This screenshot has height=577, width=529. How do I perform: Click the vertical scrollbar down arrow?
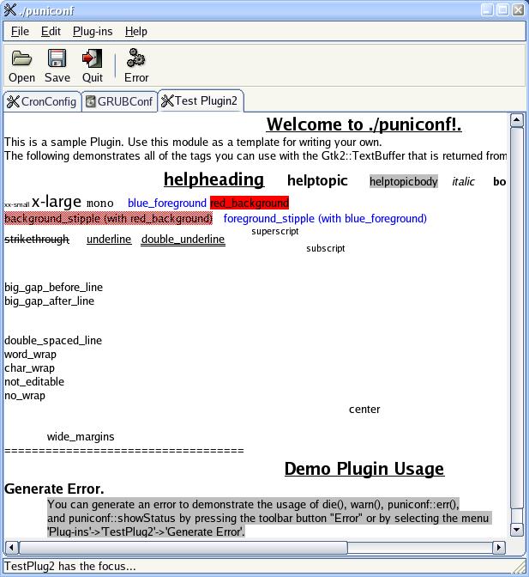tap(516, 530)
